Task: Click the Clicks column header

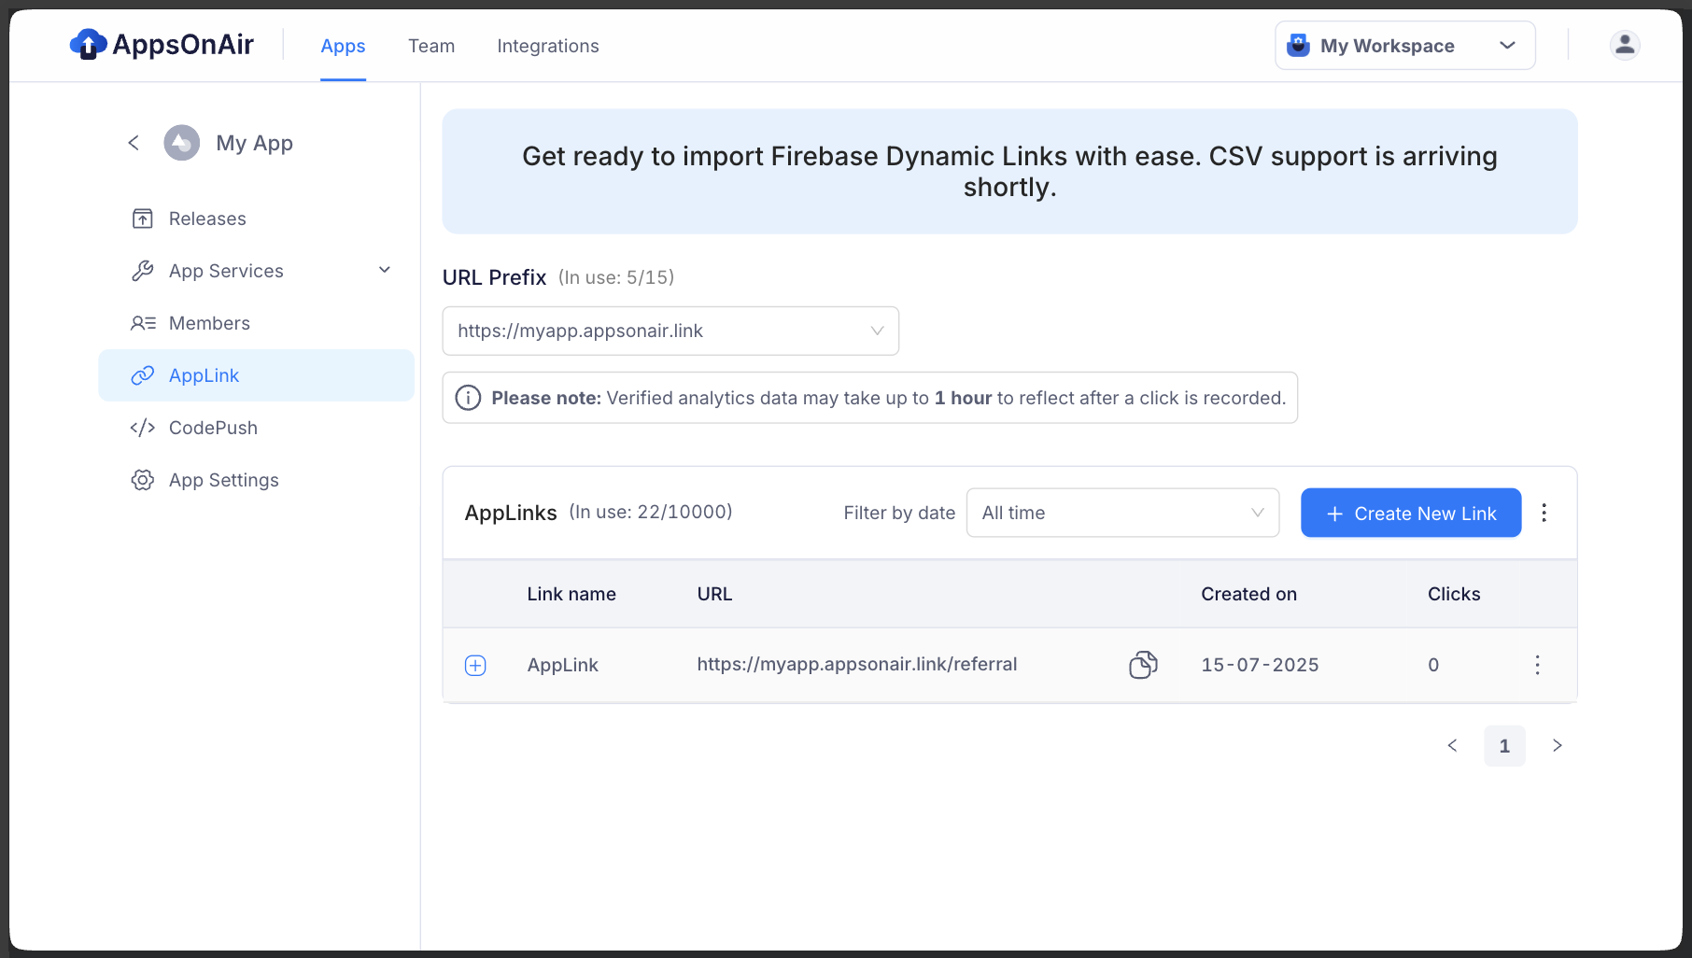Action: coord(1454,594)
